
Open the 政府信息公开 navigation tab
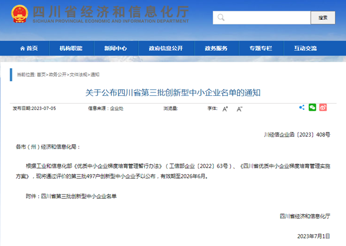166,48
